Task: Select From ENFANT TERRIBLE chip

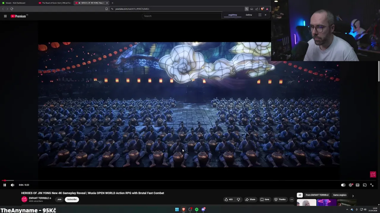Action: click(x=317, y=195)
